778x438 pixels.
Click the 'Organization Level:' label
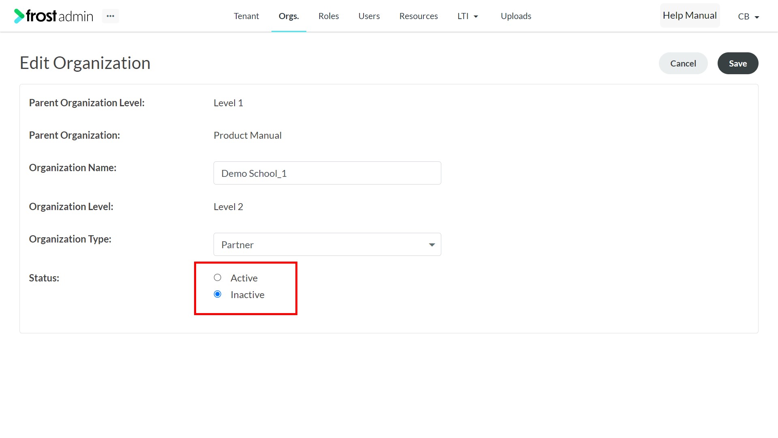pos(71,206)
